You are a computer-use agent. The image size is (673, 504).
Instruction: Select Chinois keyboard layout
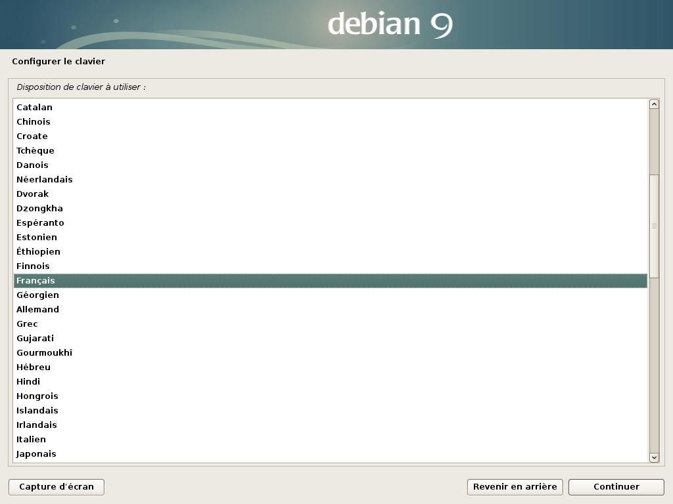pyautogui.click(x=330, y=121)
